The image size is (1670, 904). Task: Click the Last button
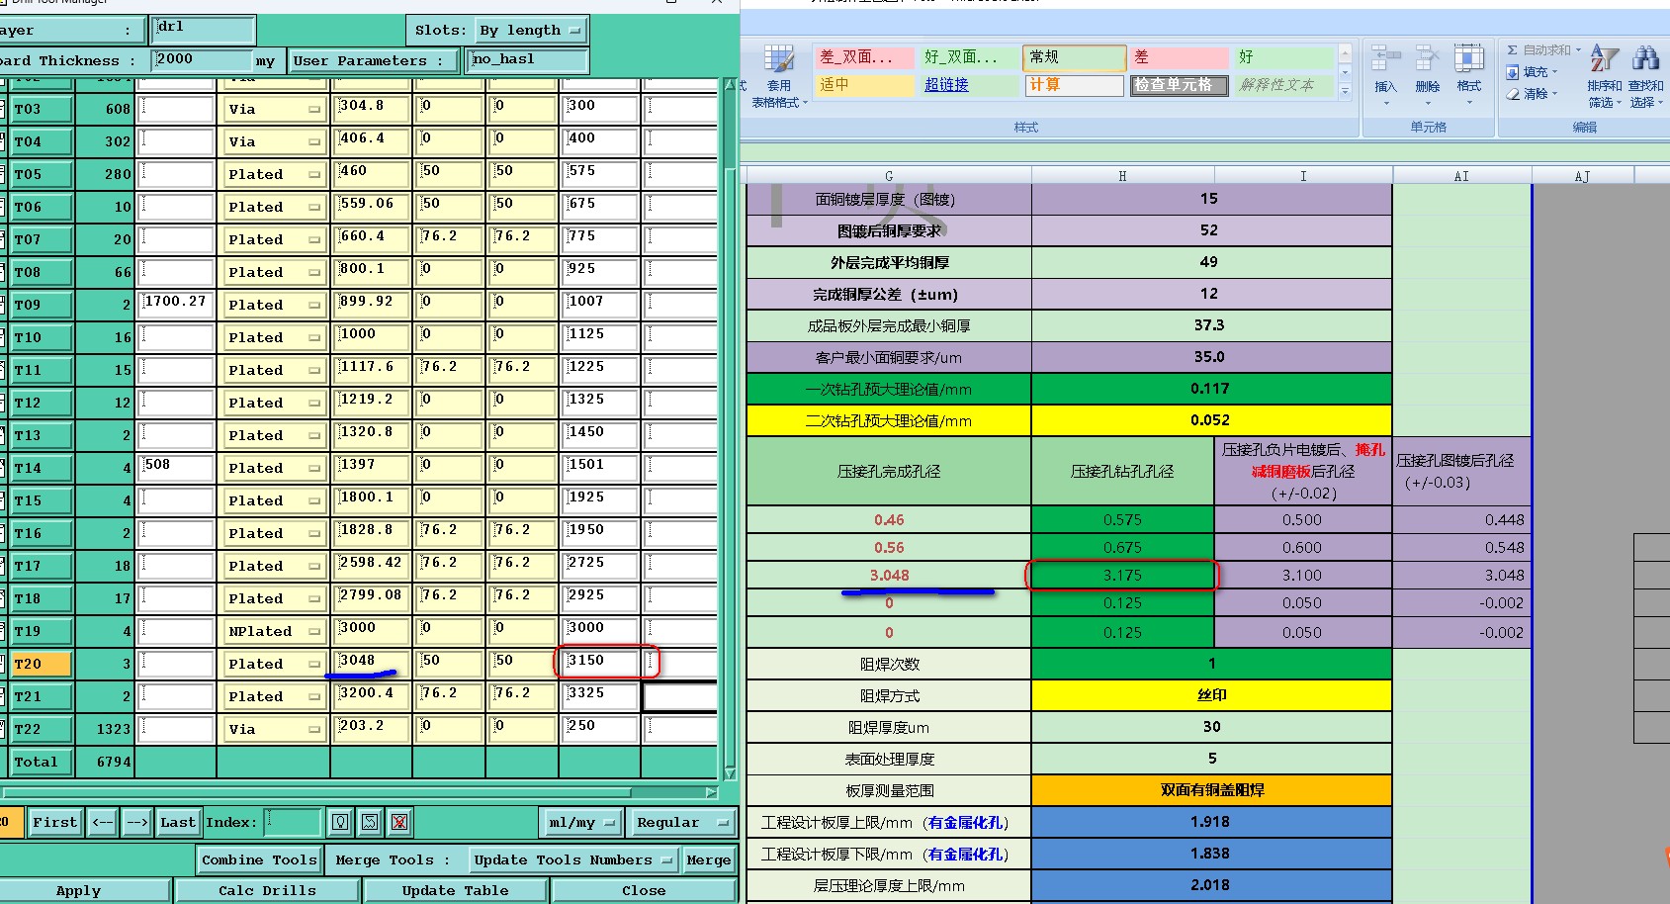(178, 822)
